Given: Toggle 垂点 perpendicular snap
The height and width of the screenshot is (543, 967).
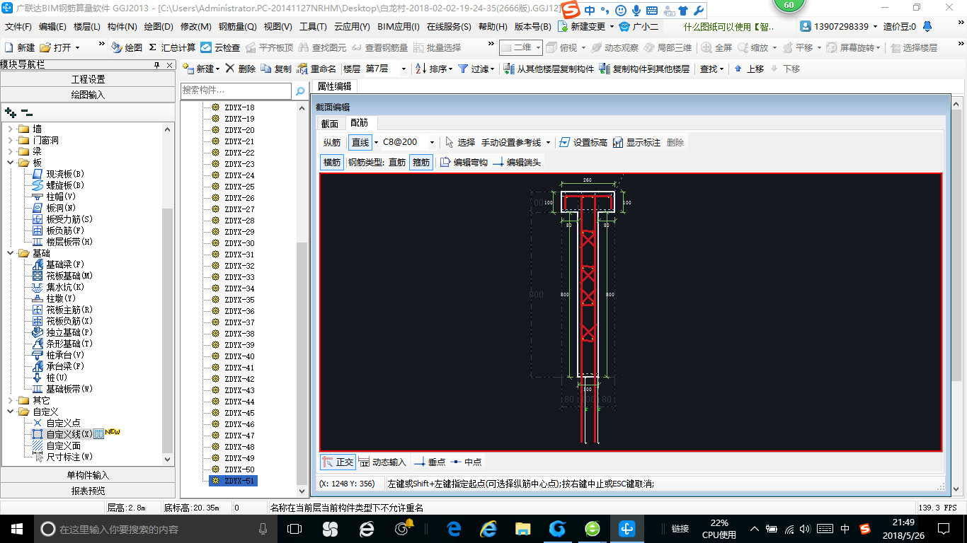Looking at the screenshot, I should tap(430, 462).
